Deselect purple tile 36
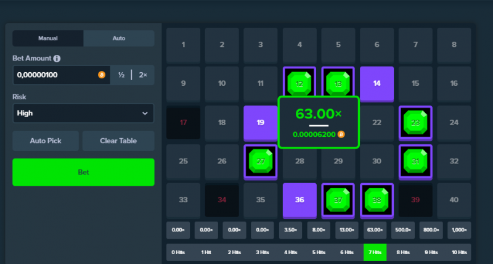This screenshot has height=264, width=493. (x=299, y=200)
